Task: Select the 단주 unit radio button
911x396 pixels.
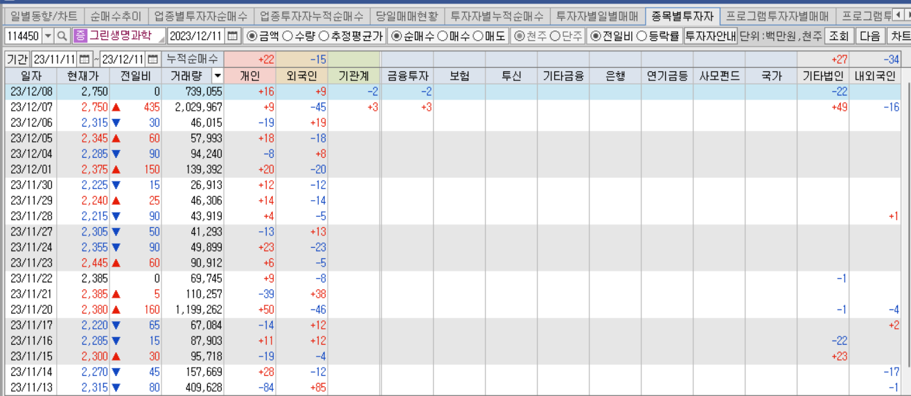Action: pyautogui.click(x=554, y=36)
